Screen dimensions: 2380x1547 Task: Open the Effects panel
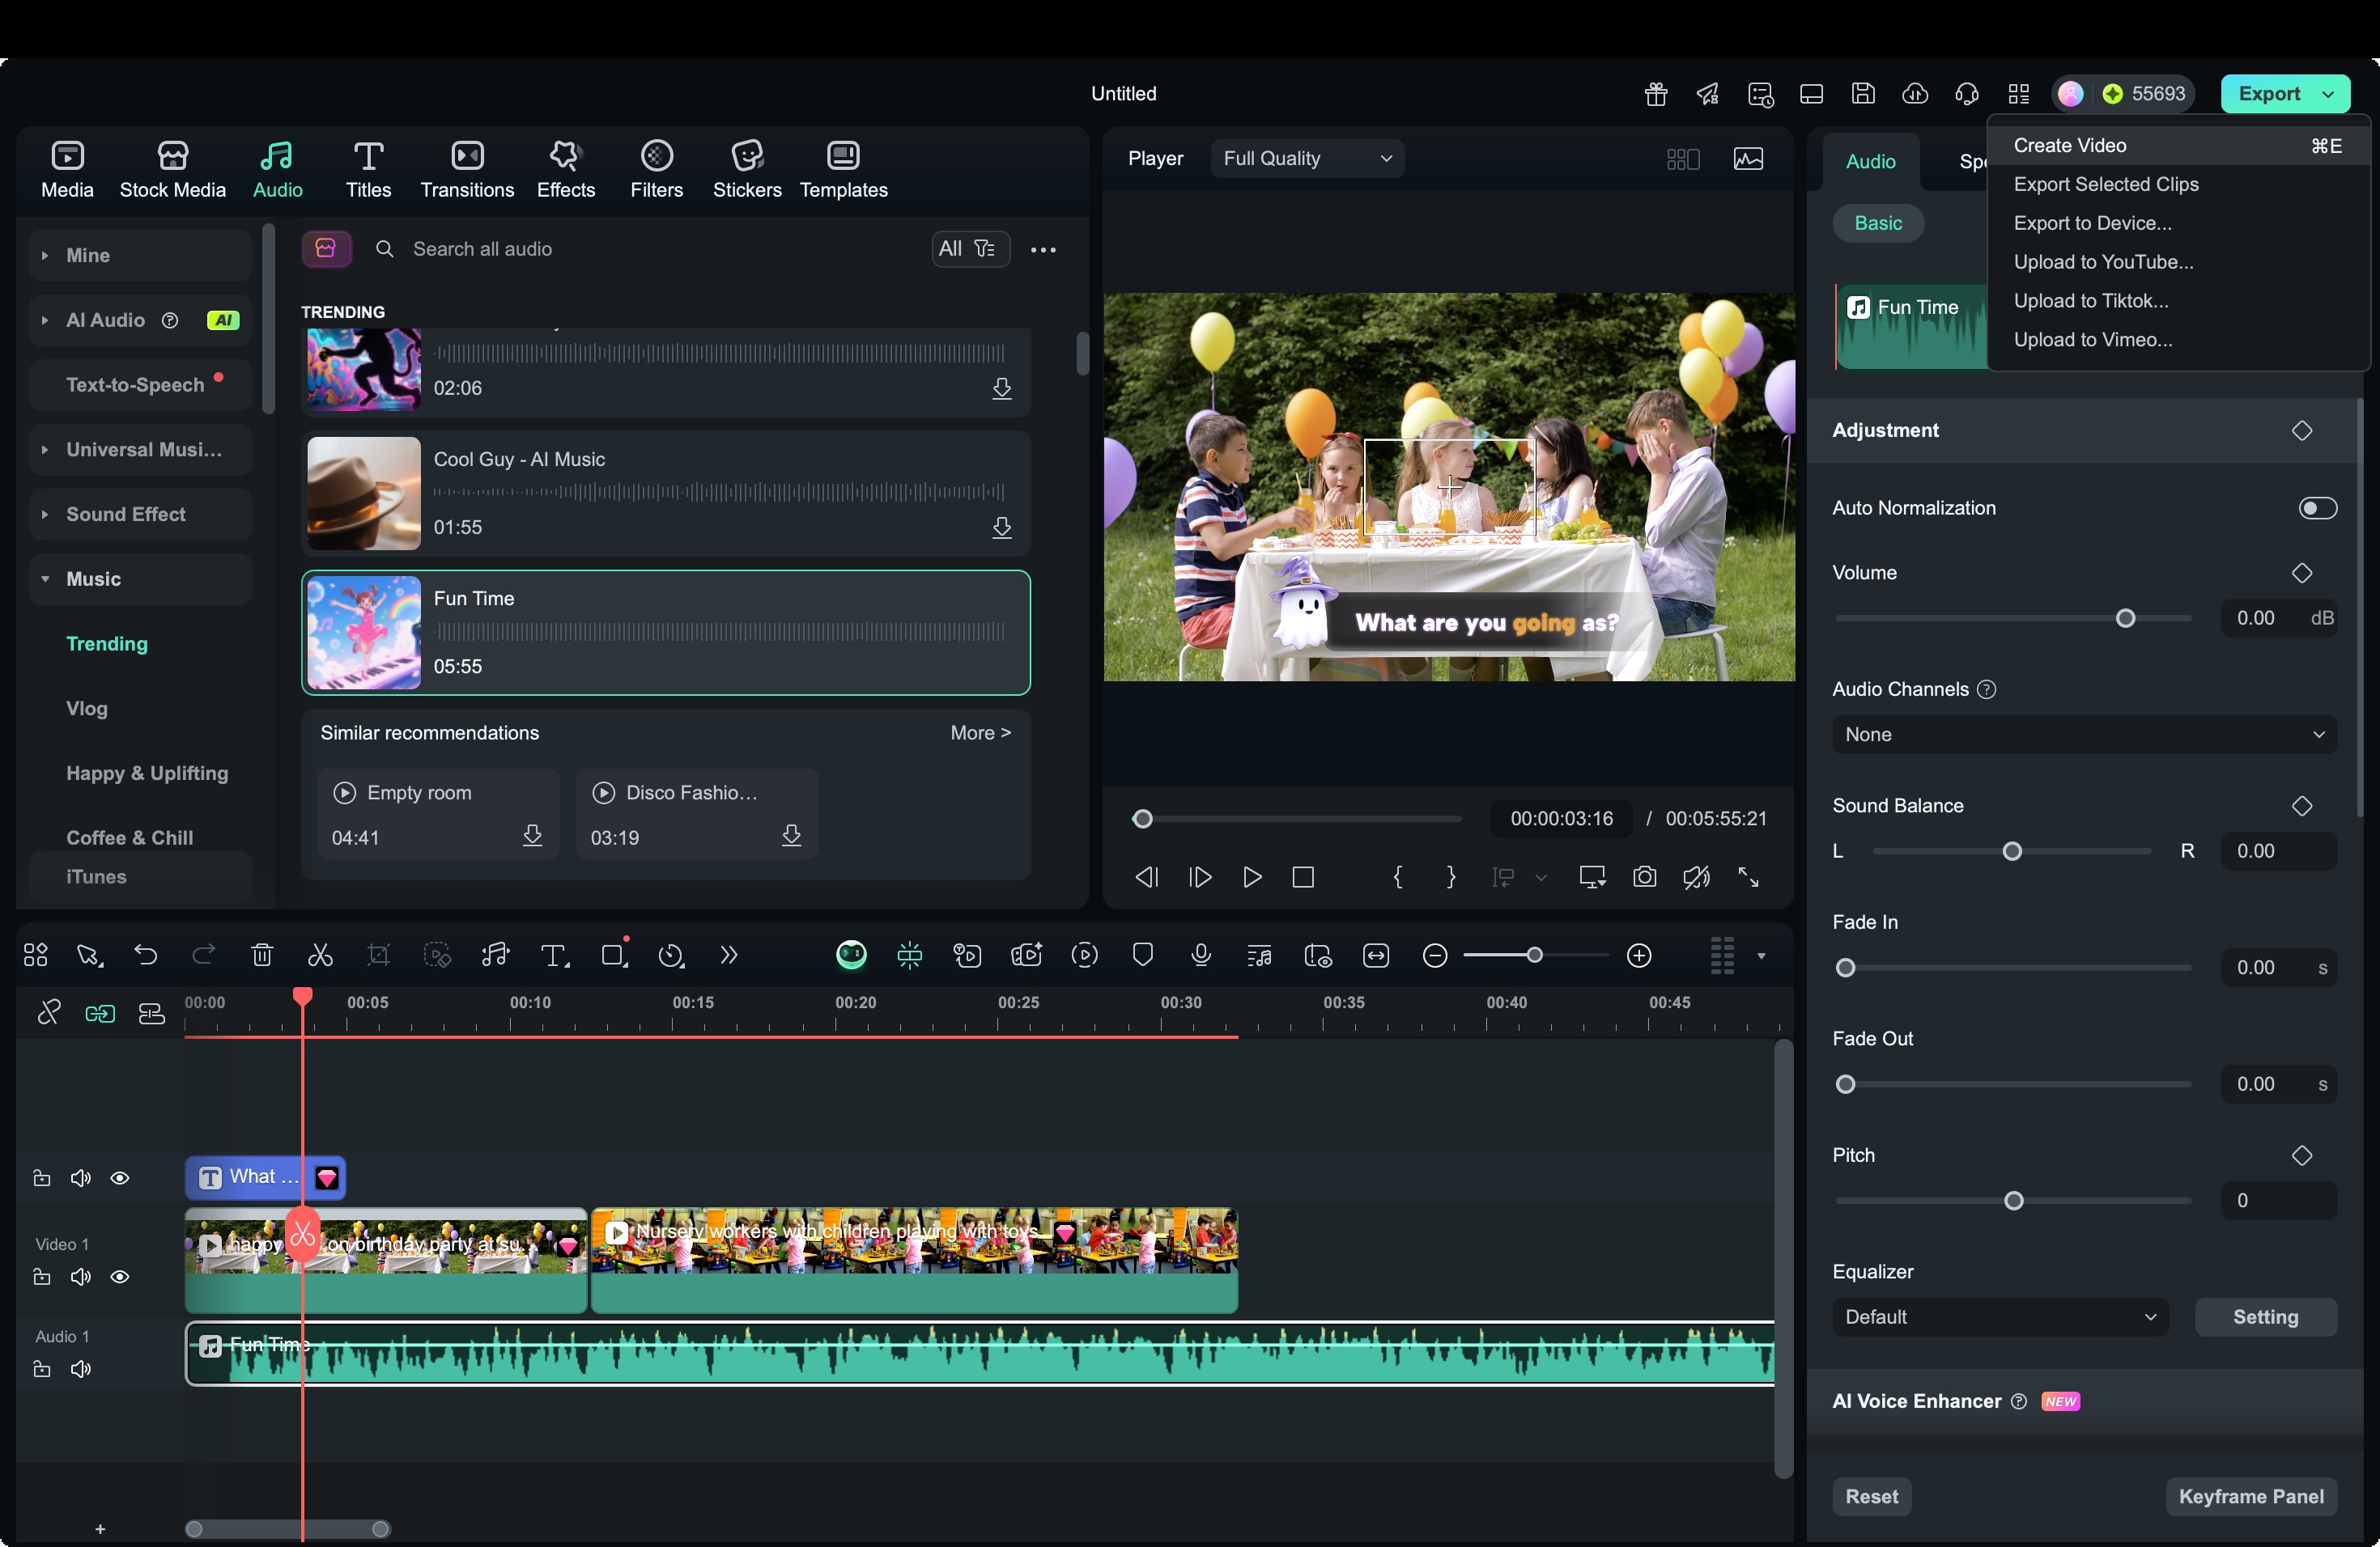(565, 169)
